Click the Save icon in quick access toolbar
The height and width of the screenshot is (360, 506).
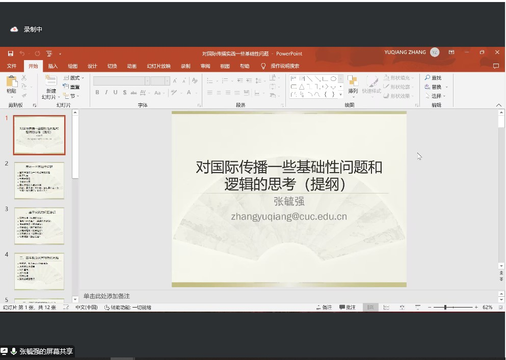tap(11, 53)
